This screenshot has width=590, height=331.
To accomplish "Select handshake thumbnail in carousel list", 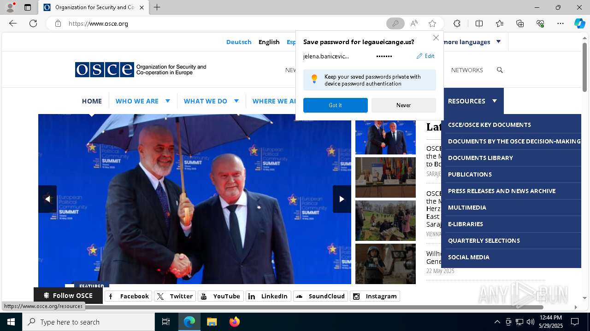I will [x=385, y=137].
